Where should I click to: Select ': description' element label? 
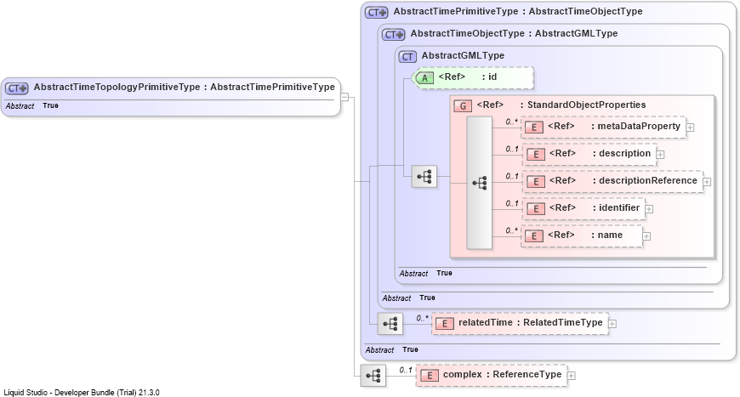coord(622,153)
